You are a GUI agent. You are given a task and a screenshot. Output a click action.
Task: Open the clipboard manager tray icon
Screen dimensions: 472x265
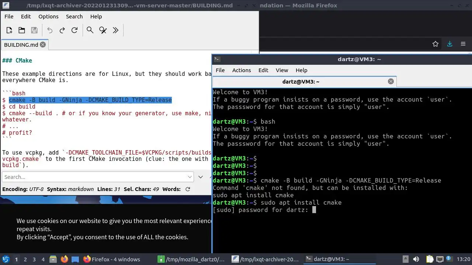coord(430,259)
